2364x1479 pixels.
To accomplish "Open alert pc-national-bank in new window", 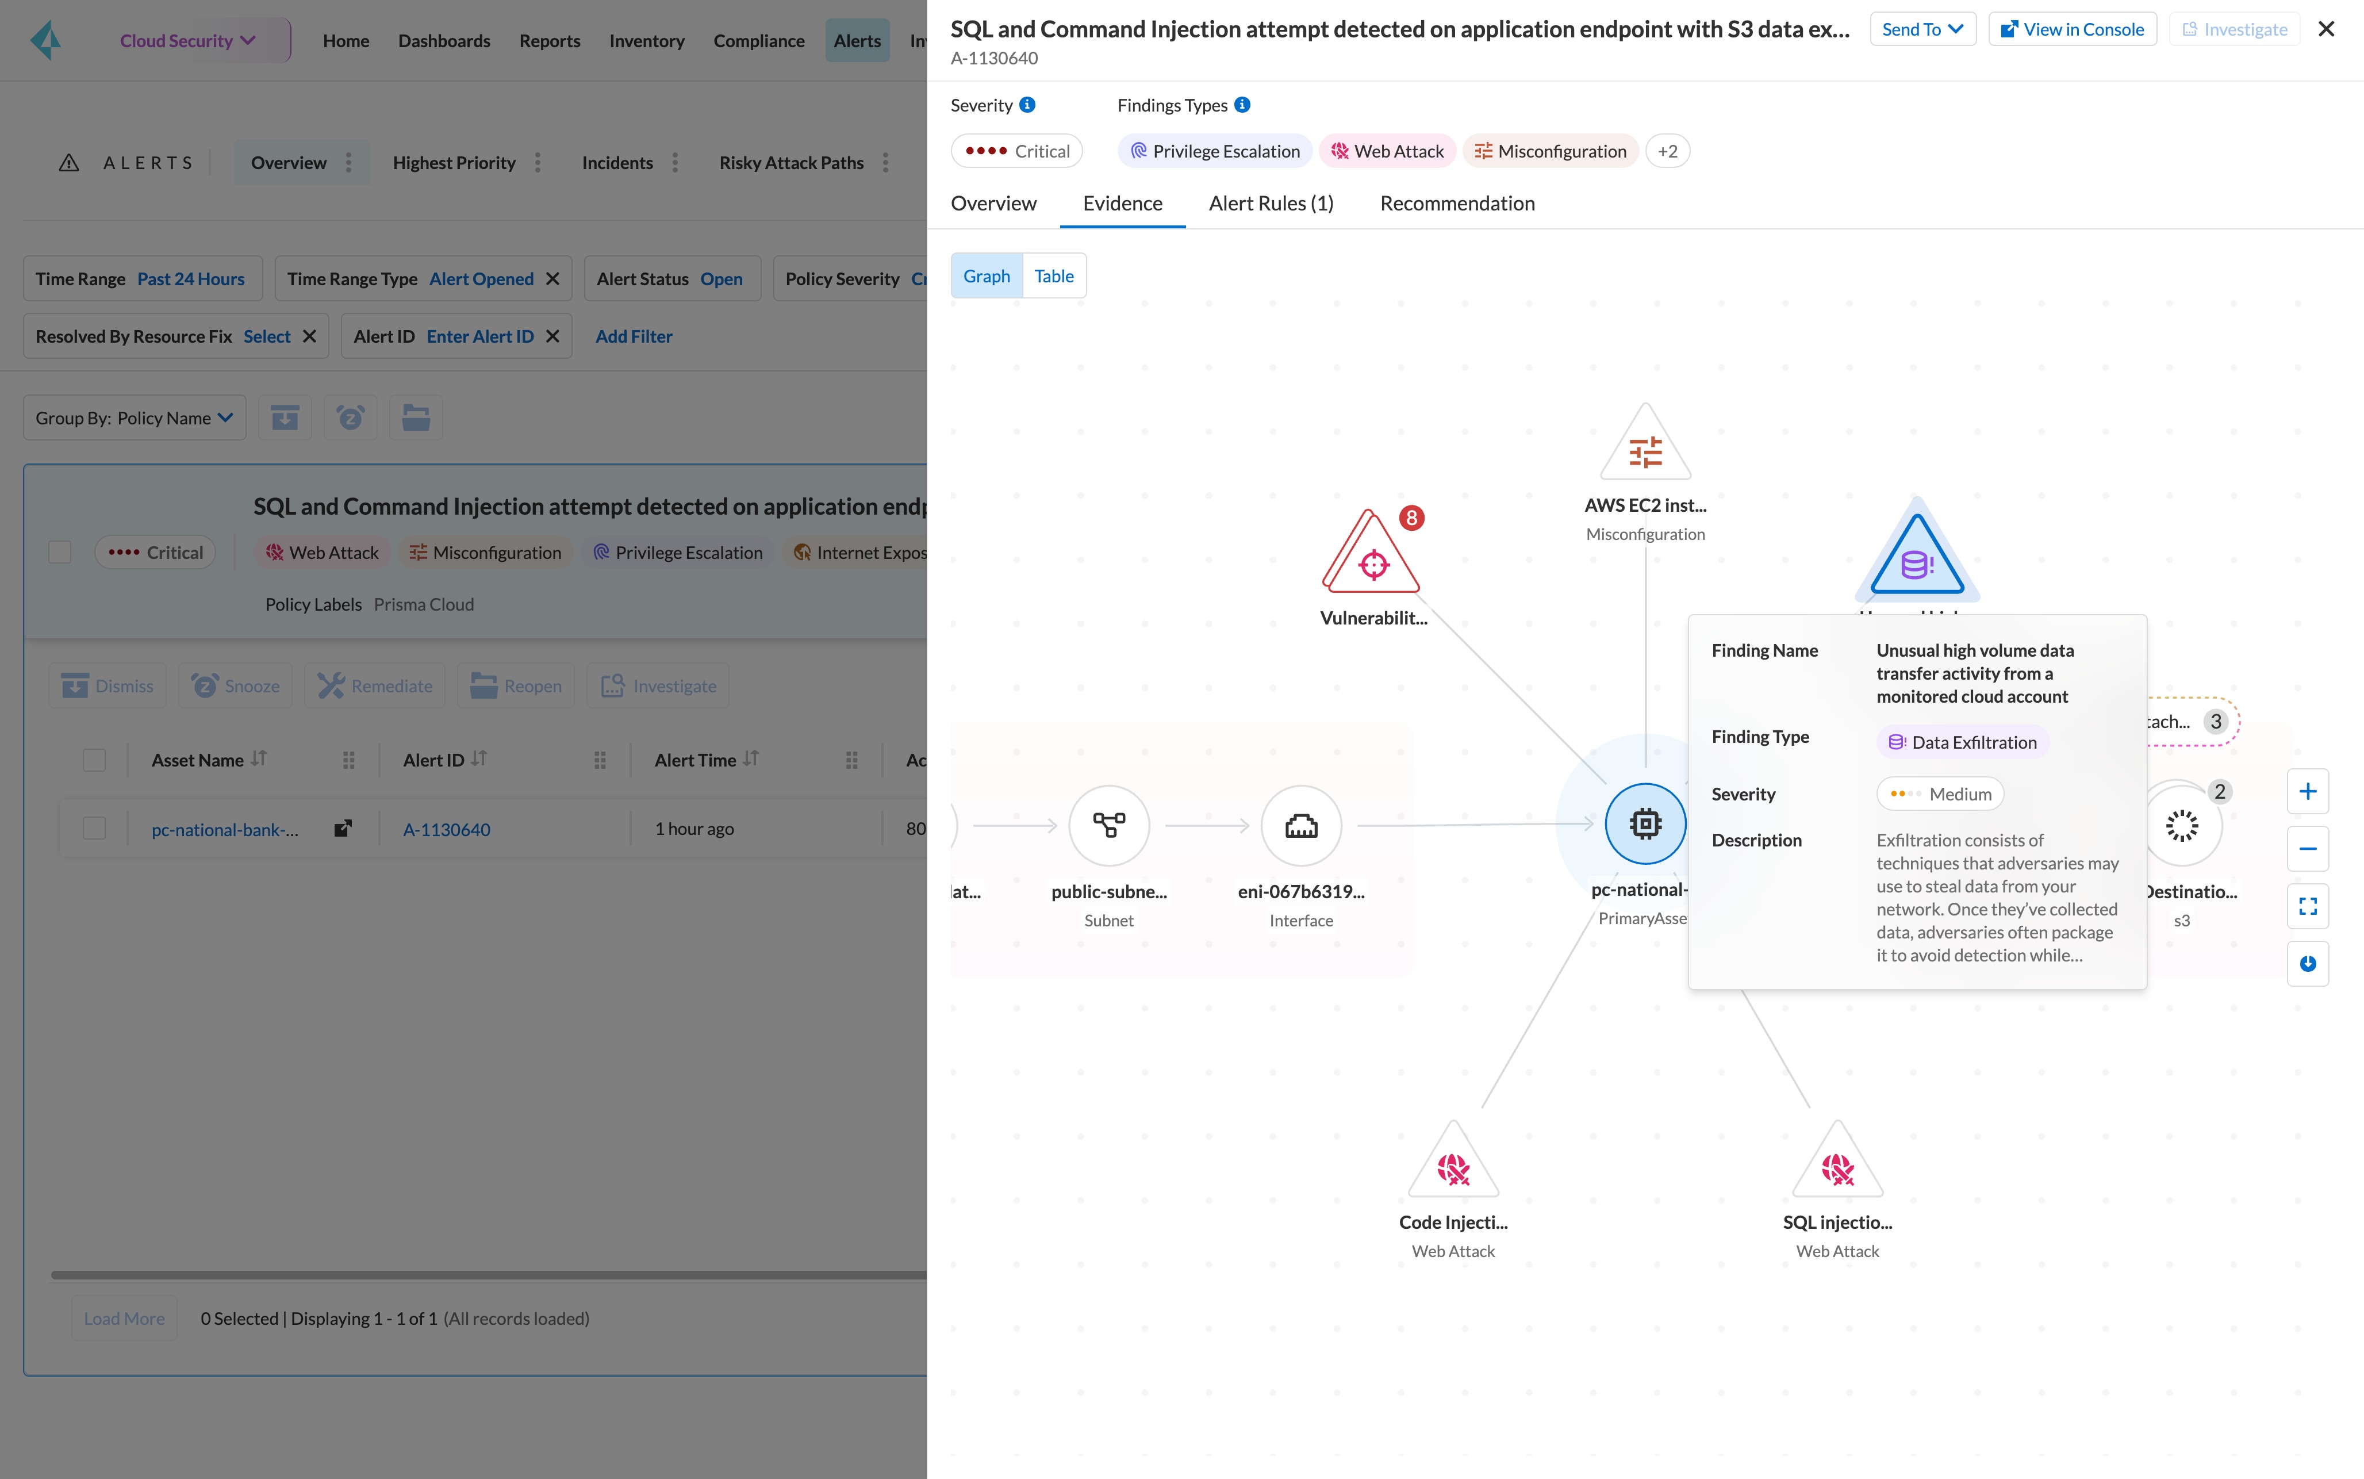I will (342, 827).
